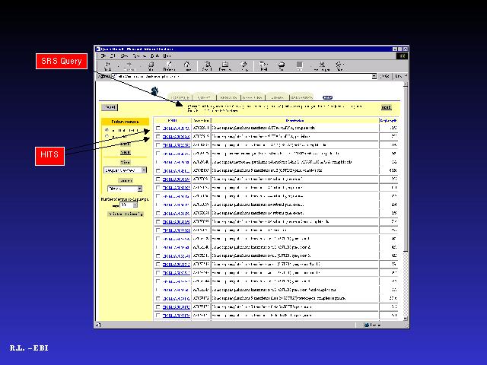This screenshot has width=487, height=365.
Task: Switch to the RESULTS tab in SRS
Action: point(228,97)
